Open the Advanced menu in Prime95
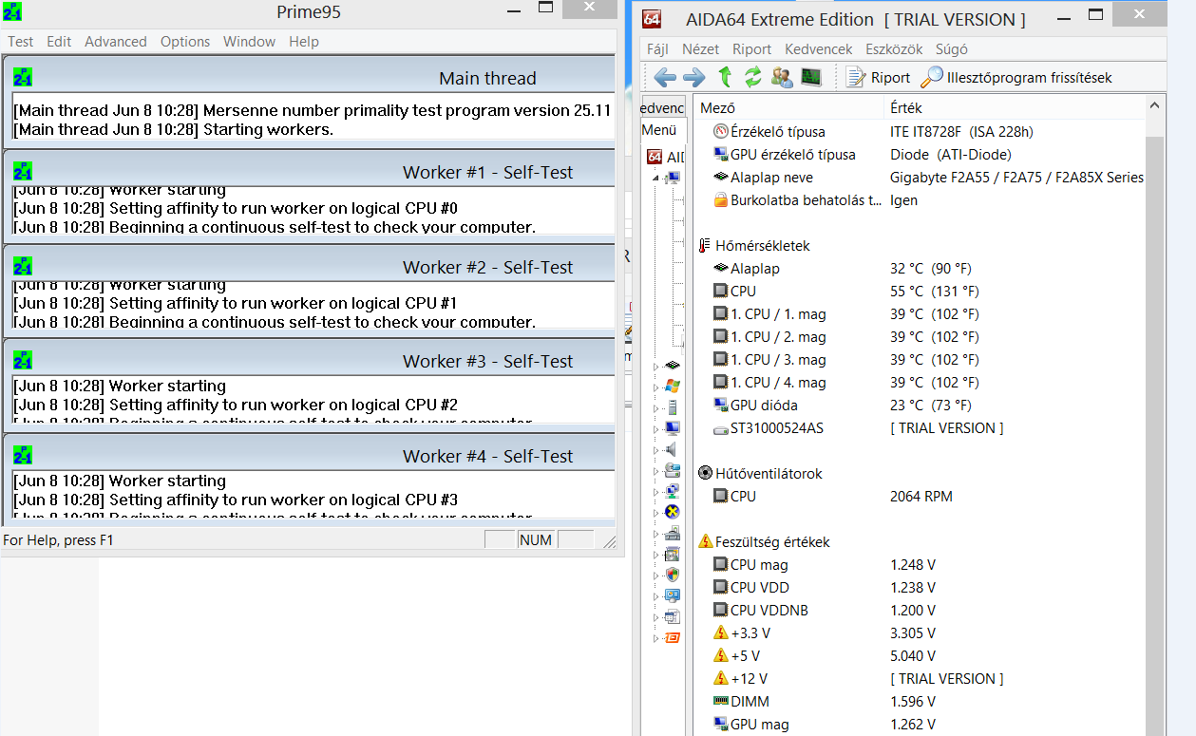 pos(116,42)
